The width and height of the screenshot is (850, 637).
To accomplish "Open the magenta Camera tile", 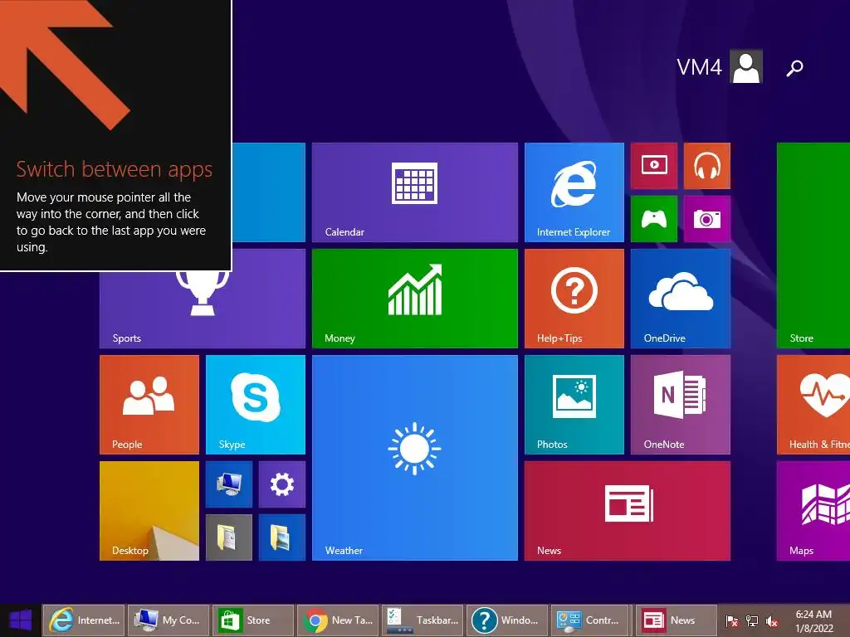I will (x=707, y=219).
